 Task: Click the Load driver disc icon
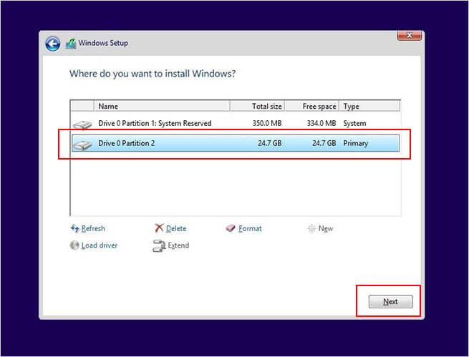coord(74,245)
